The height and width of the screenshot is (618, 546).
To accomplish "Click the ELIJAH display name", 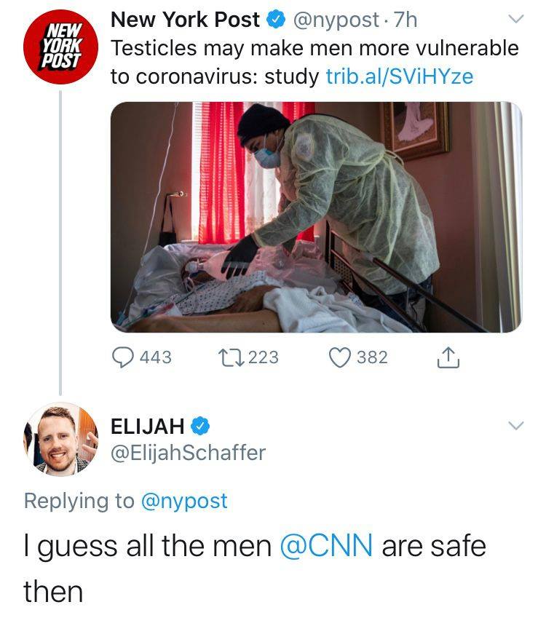I will (146, 426).
